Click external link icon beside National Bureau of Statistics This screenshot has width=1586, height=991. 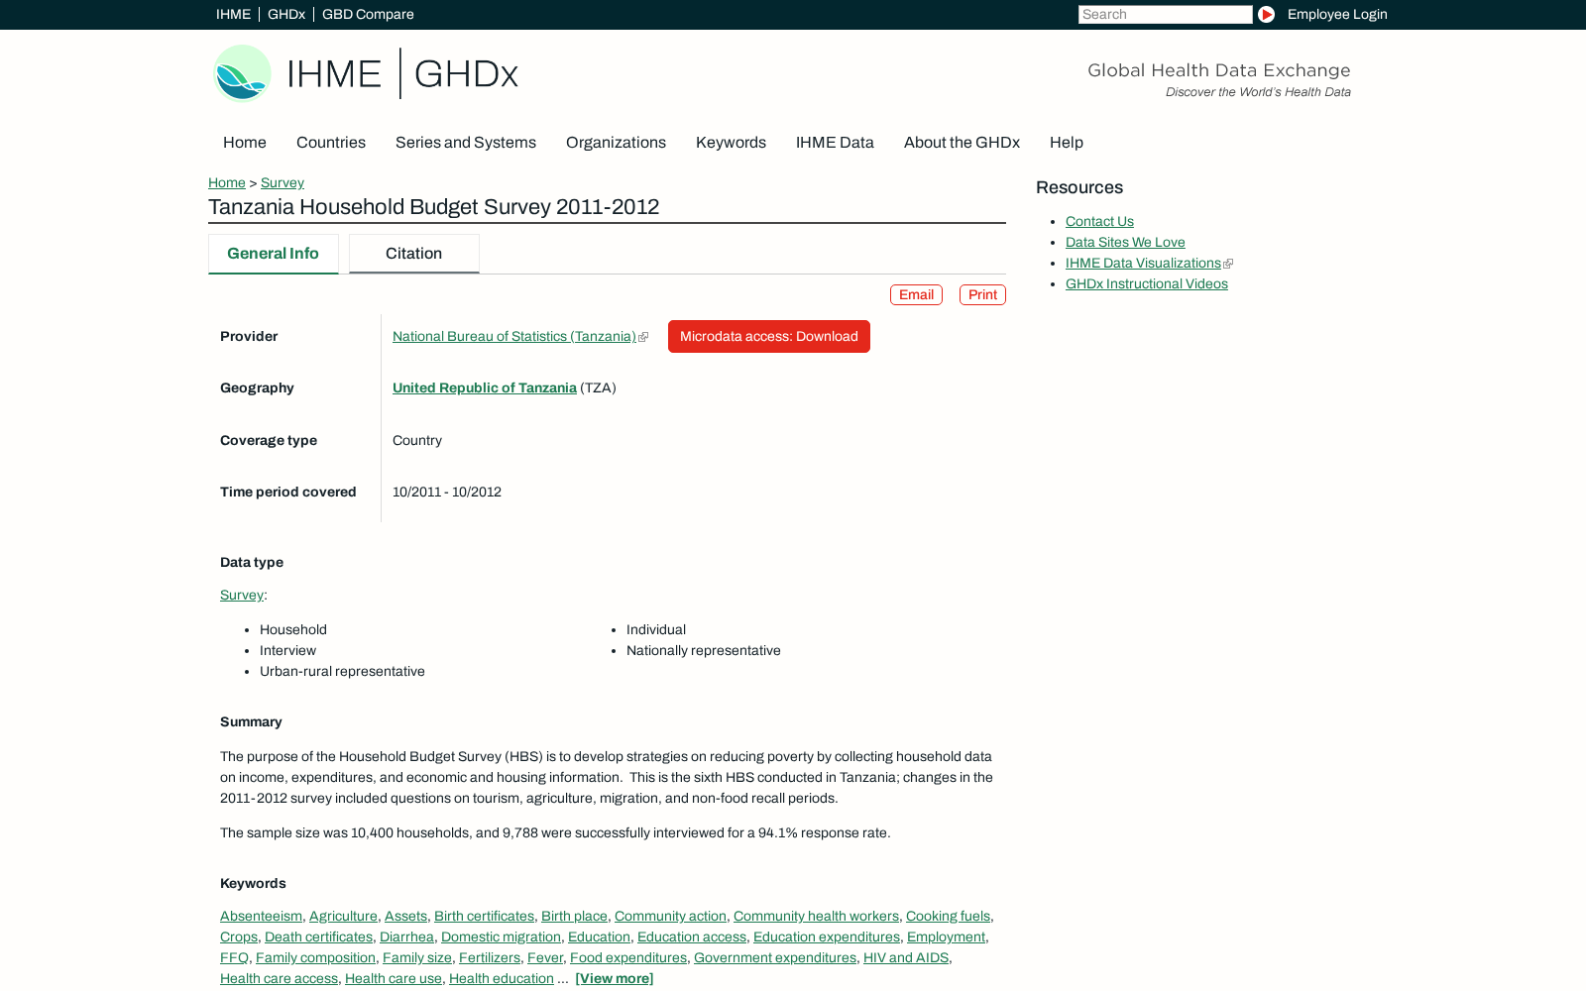tap(643, 337)
